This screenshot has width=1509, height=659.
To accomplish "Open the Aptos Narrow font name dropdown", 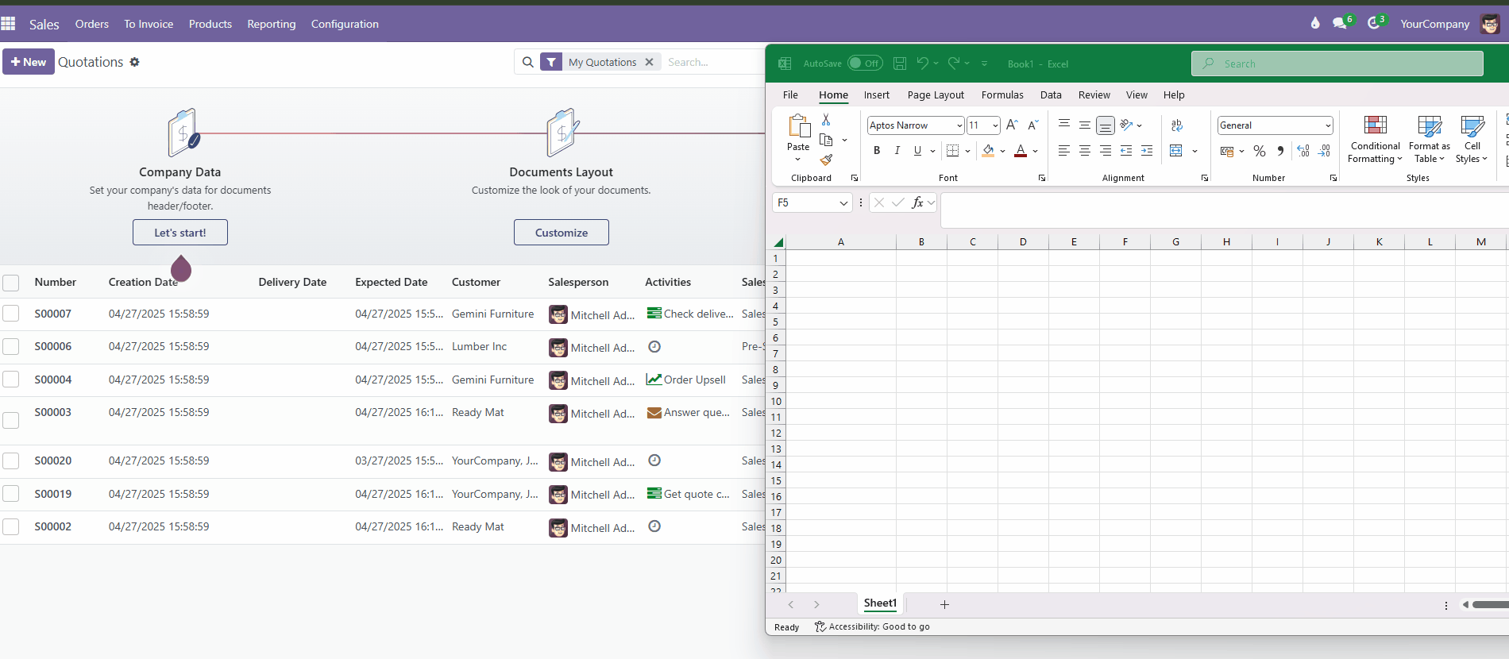I will [959, 125].
